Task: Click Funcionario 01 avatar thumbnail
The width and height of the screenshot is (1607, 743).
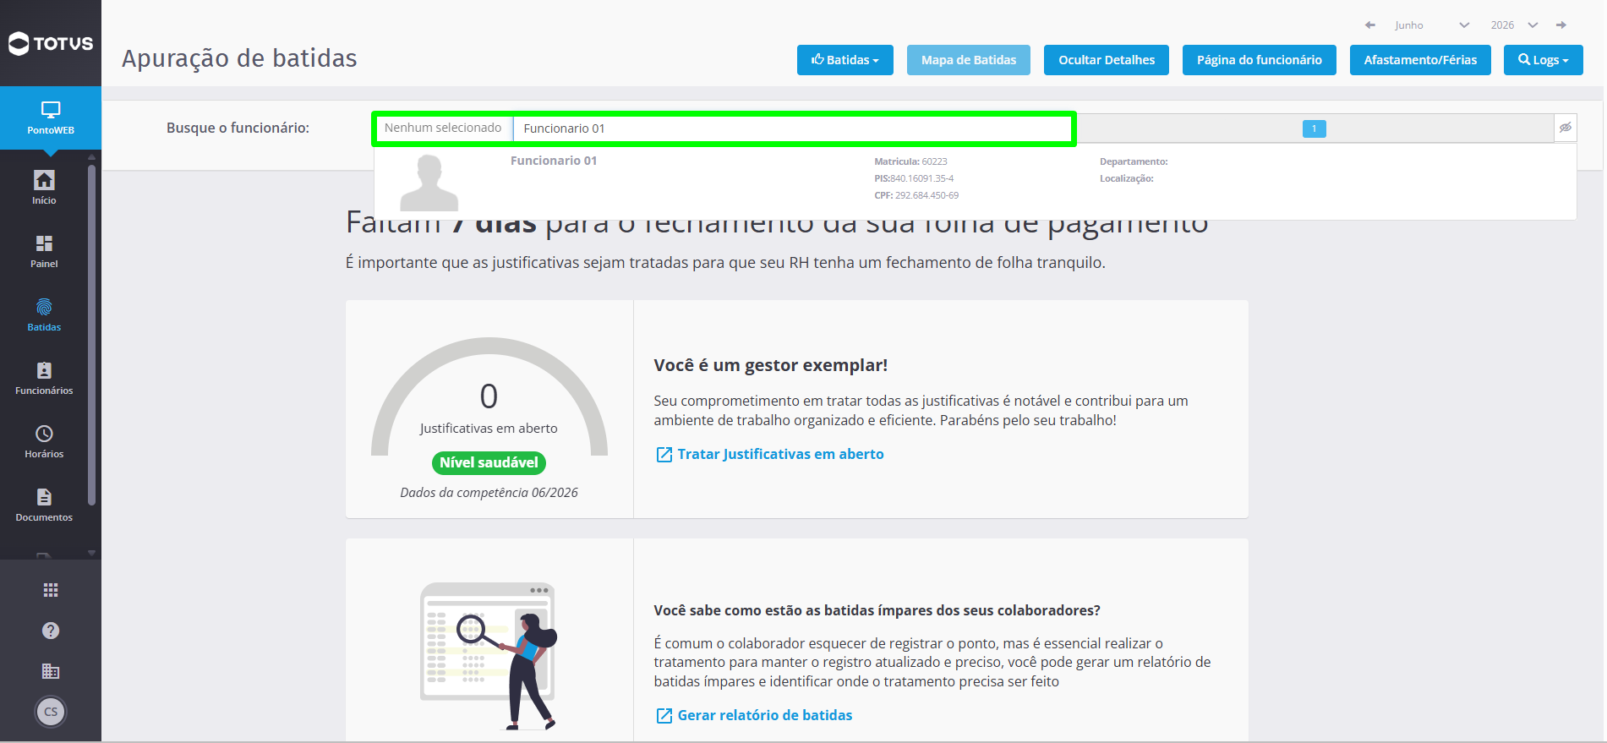Action: [x=429, y=183]
